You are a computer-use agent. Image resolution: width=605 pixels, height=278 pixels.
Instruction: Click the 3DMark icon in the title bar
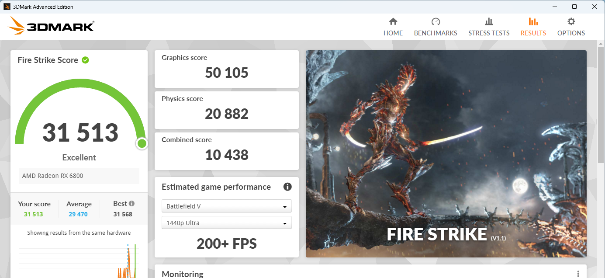[7, 7]
